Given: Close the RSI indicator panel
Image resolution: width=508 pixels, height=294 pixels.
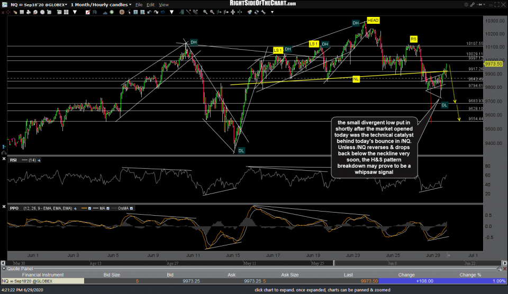Looking at the screenshot, I should [x=4, y=159].
